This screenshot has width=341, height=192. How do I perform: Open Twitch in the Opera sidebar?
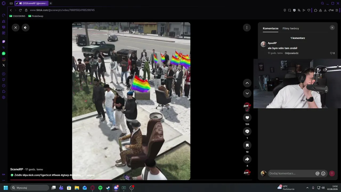[4, 42]
